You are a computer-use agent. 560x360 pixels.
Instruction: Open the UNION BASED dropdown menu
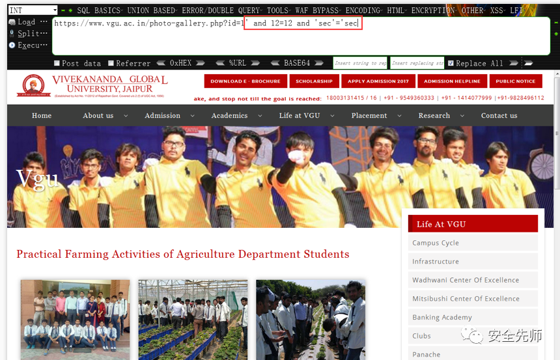click(x=152, y=10)
